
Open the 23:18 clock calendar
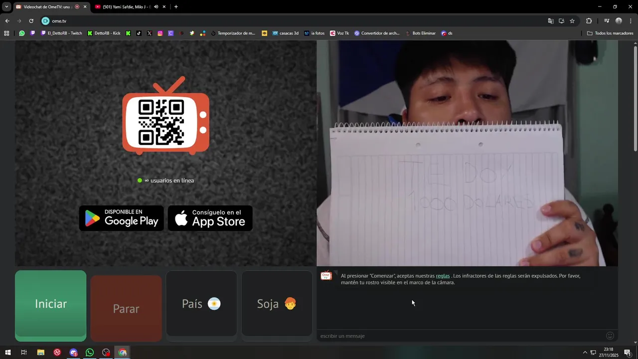[609, 353]
